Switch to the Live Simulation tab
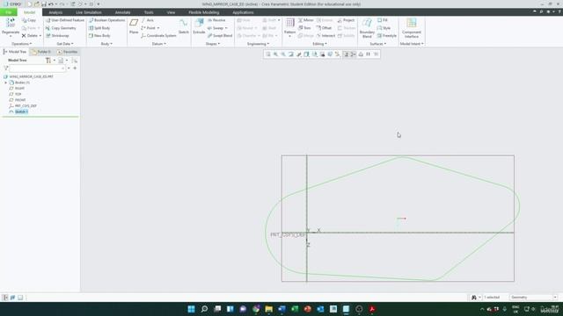Image resolution: width=563 pixels, height=316 pixels. point(89,12)
